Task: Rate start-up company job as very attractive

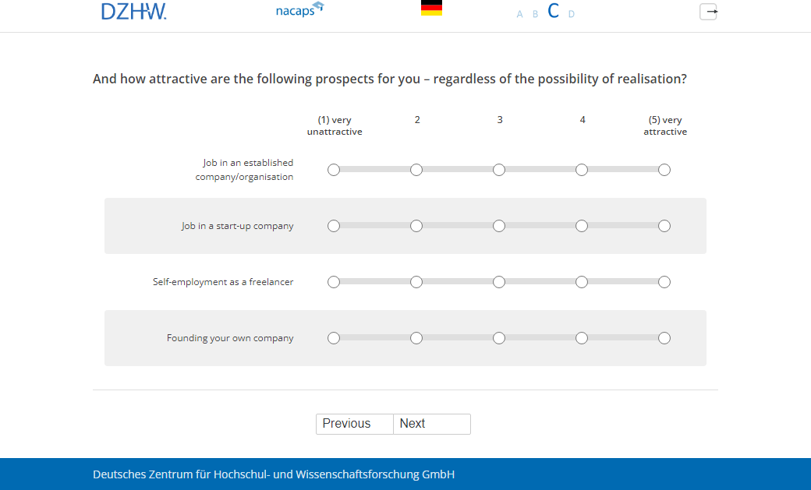Action: click(x=664, y=226)
